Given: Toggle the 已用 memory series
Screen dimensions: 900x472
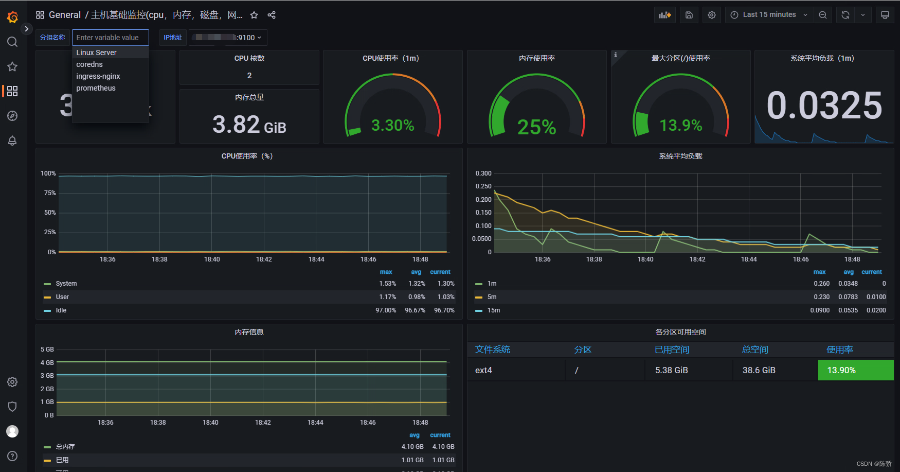Looking at the screenshot, I should point(62,460).
